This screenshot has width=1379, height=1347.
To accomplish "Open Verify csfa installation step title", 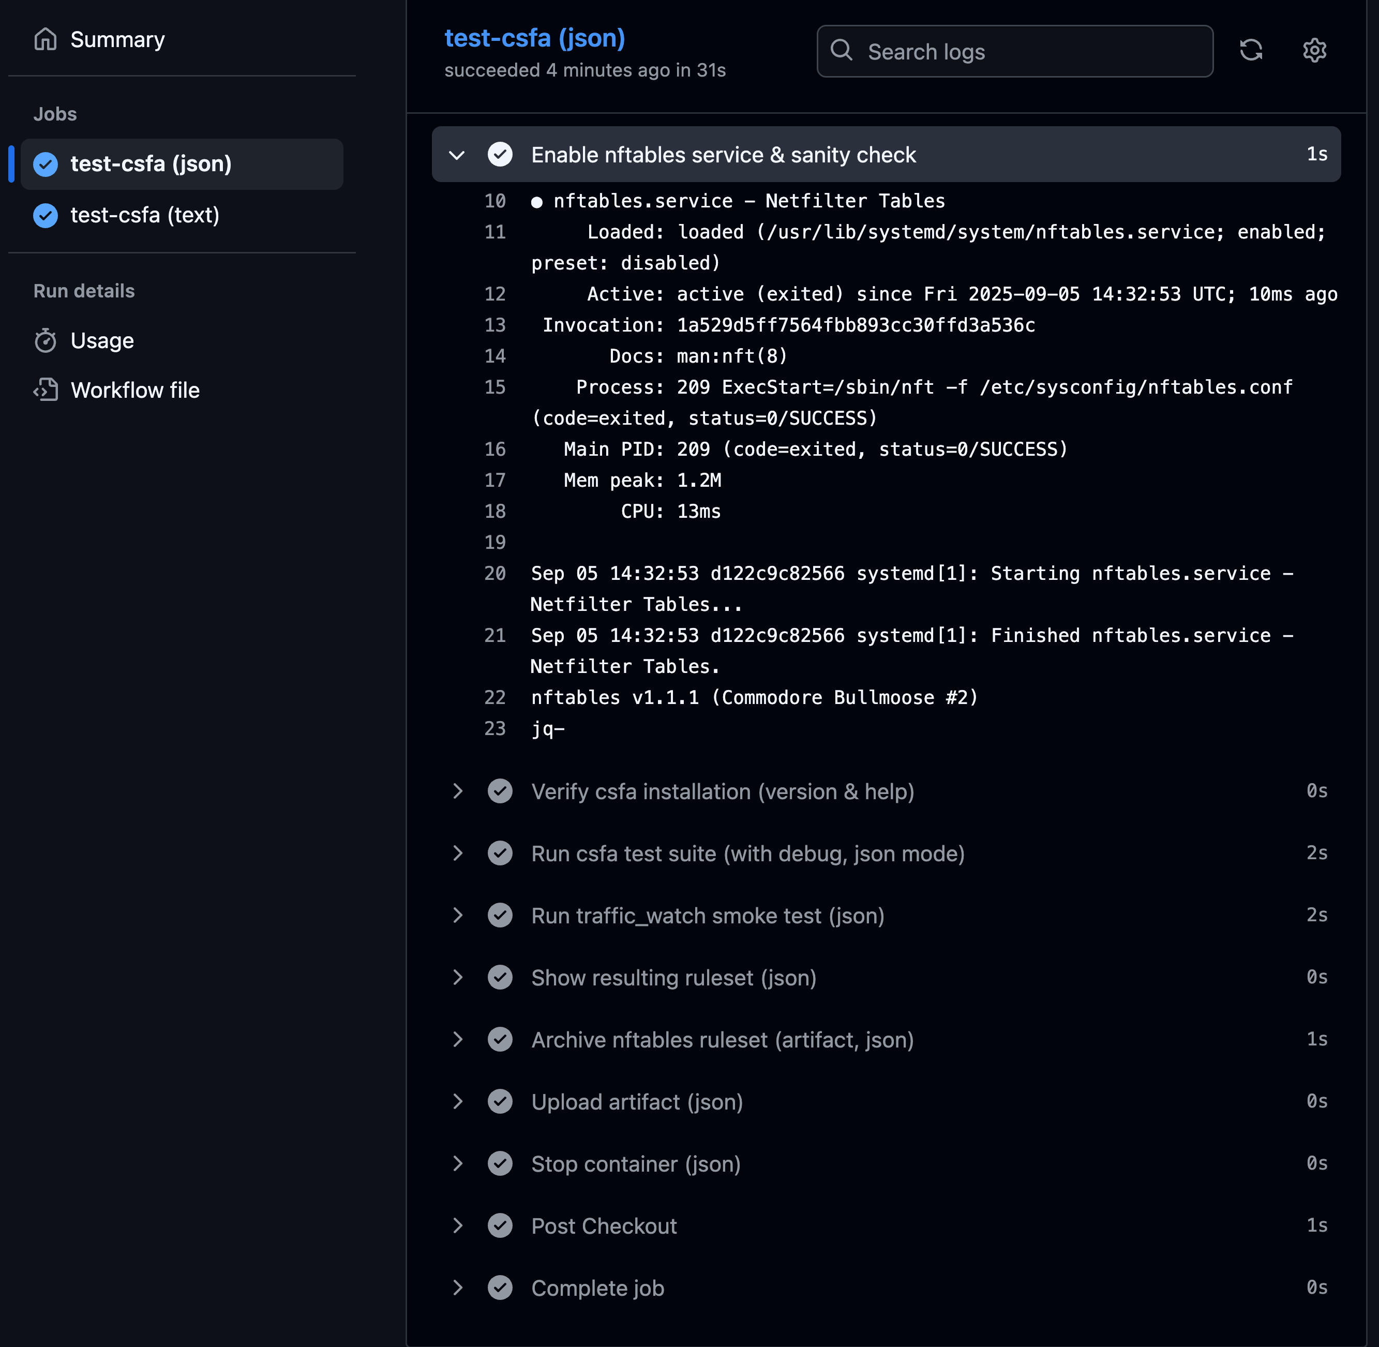I will [723, 791].
